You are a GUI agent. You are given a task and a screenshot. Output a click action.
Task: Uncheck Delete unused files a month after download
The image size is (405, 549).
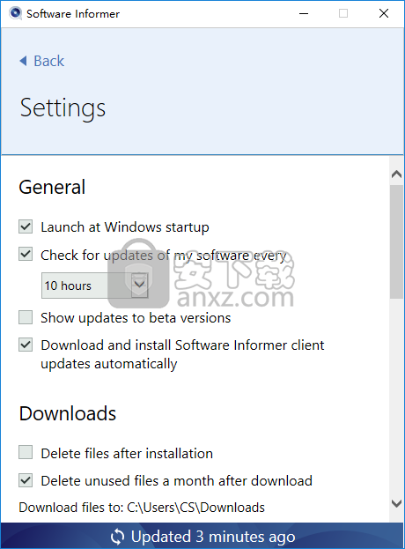[26, 480]
